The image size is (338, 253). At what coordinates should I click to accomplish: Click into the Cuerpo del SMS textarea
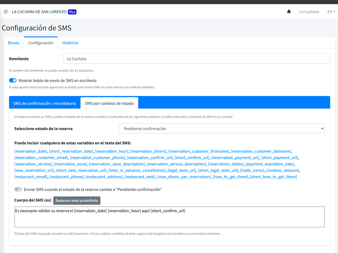click(x=169, y=217)
